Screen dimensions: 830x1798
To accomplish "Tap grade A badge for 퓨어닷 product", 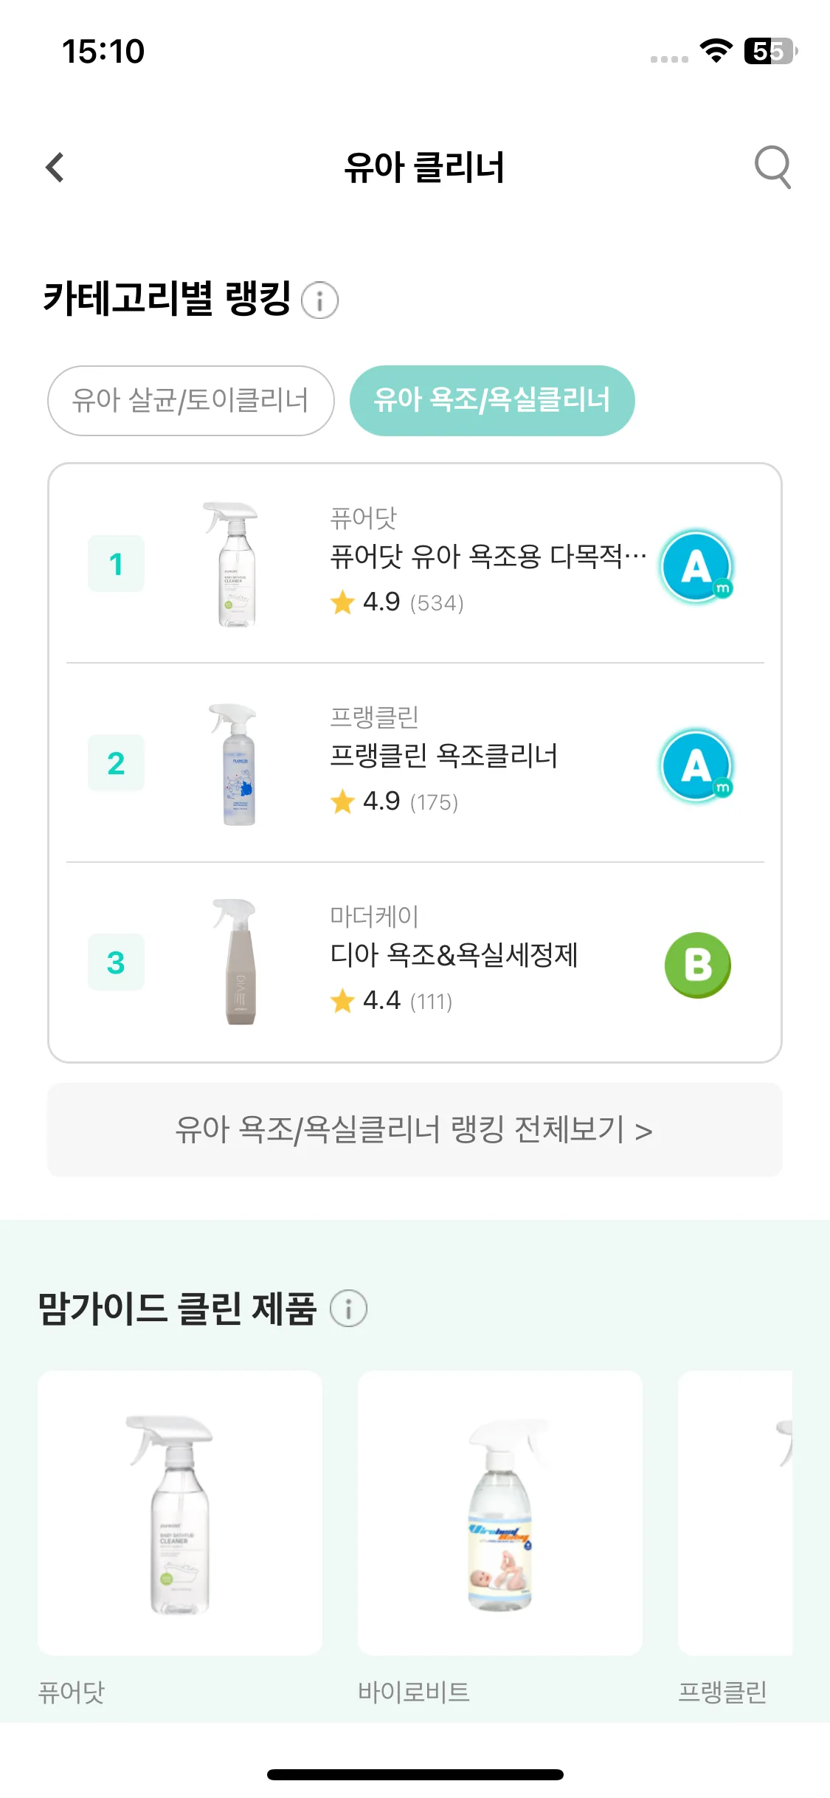I will click(x=697, y=566).
